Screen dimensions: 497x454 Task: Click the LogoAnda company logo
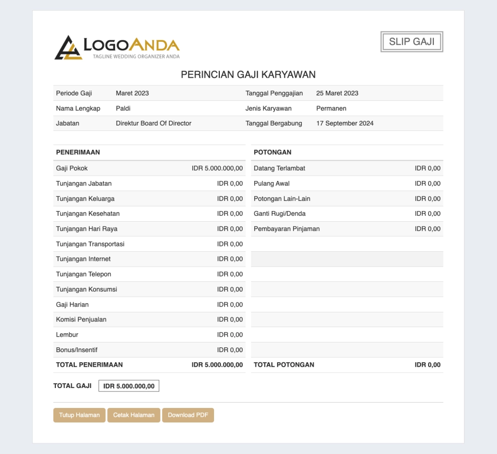pyautogui.click(x=117, y=47)
